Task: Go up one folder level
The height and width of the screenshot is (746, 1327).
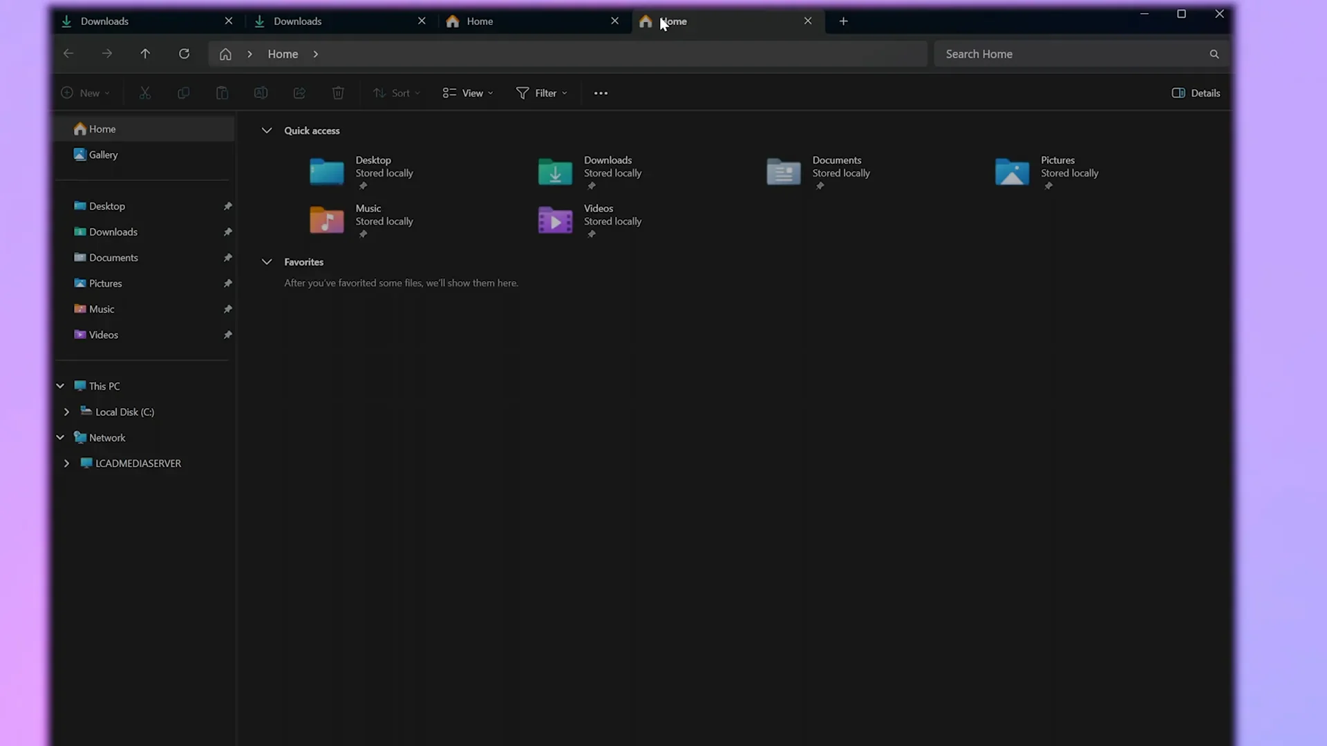Action: 145,54
